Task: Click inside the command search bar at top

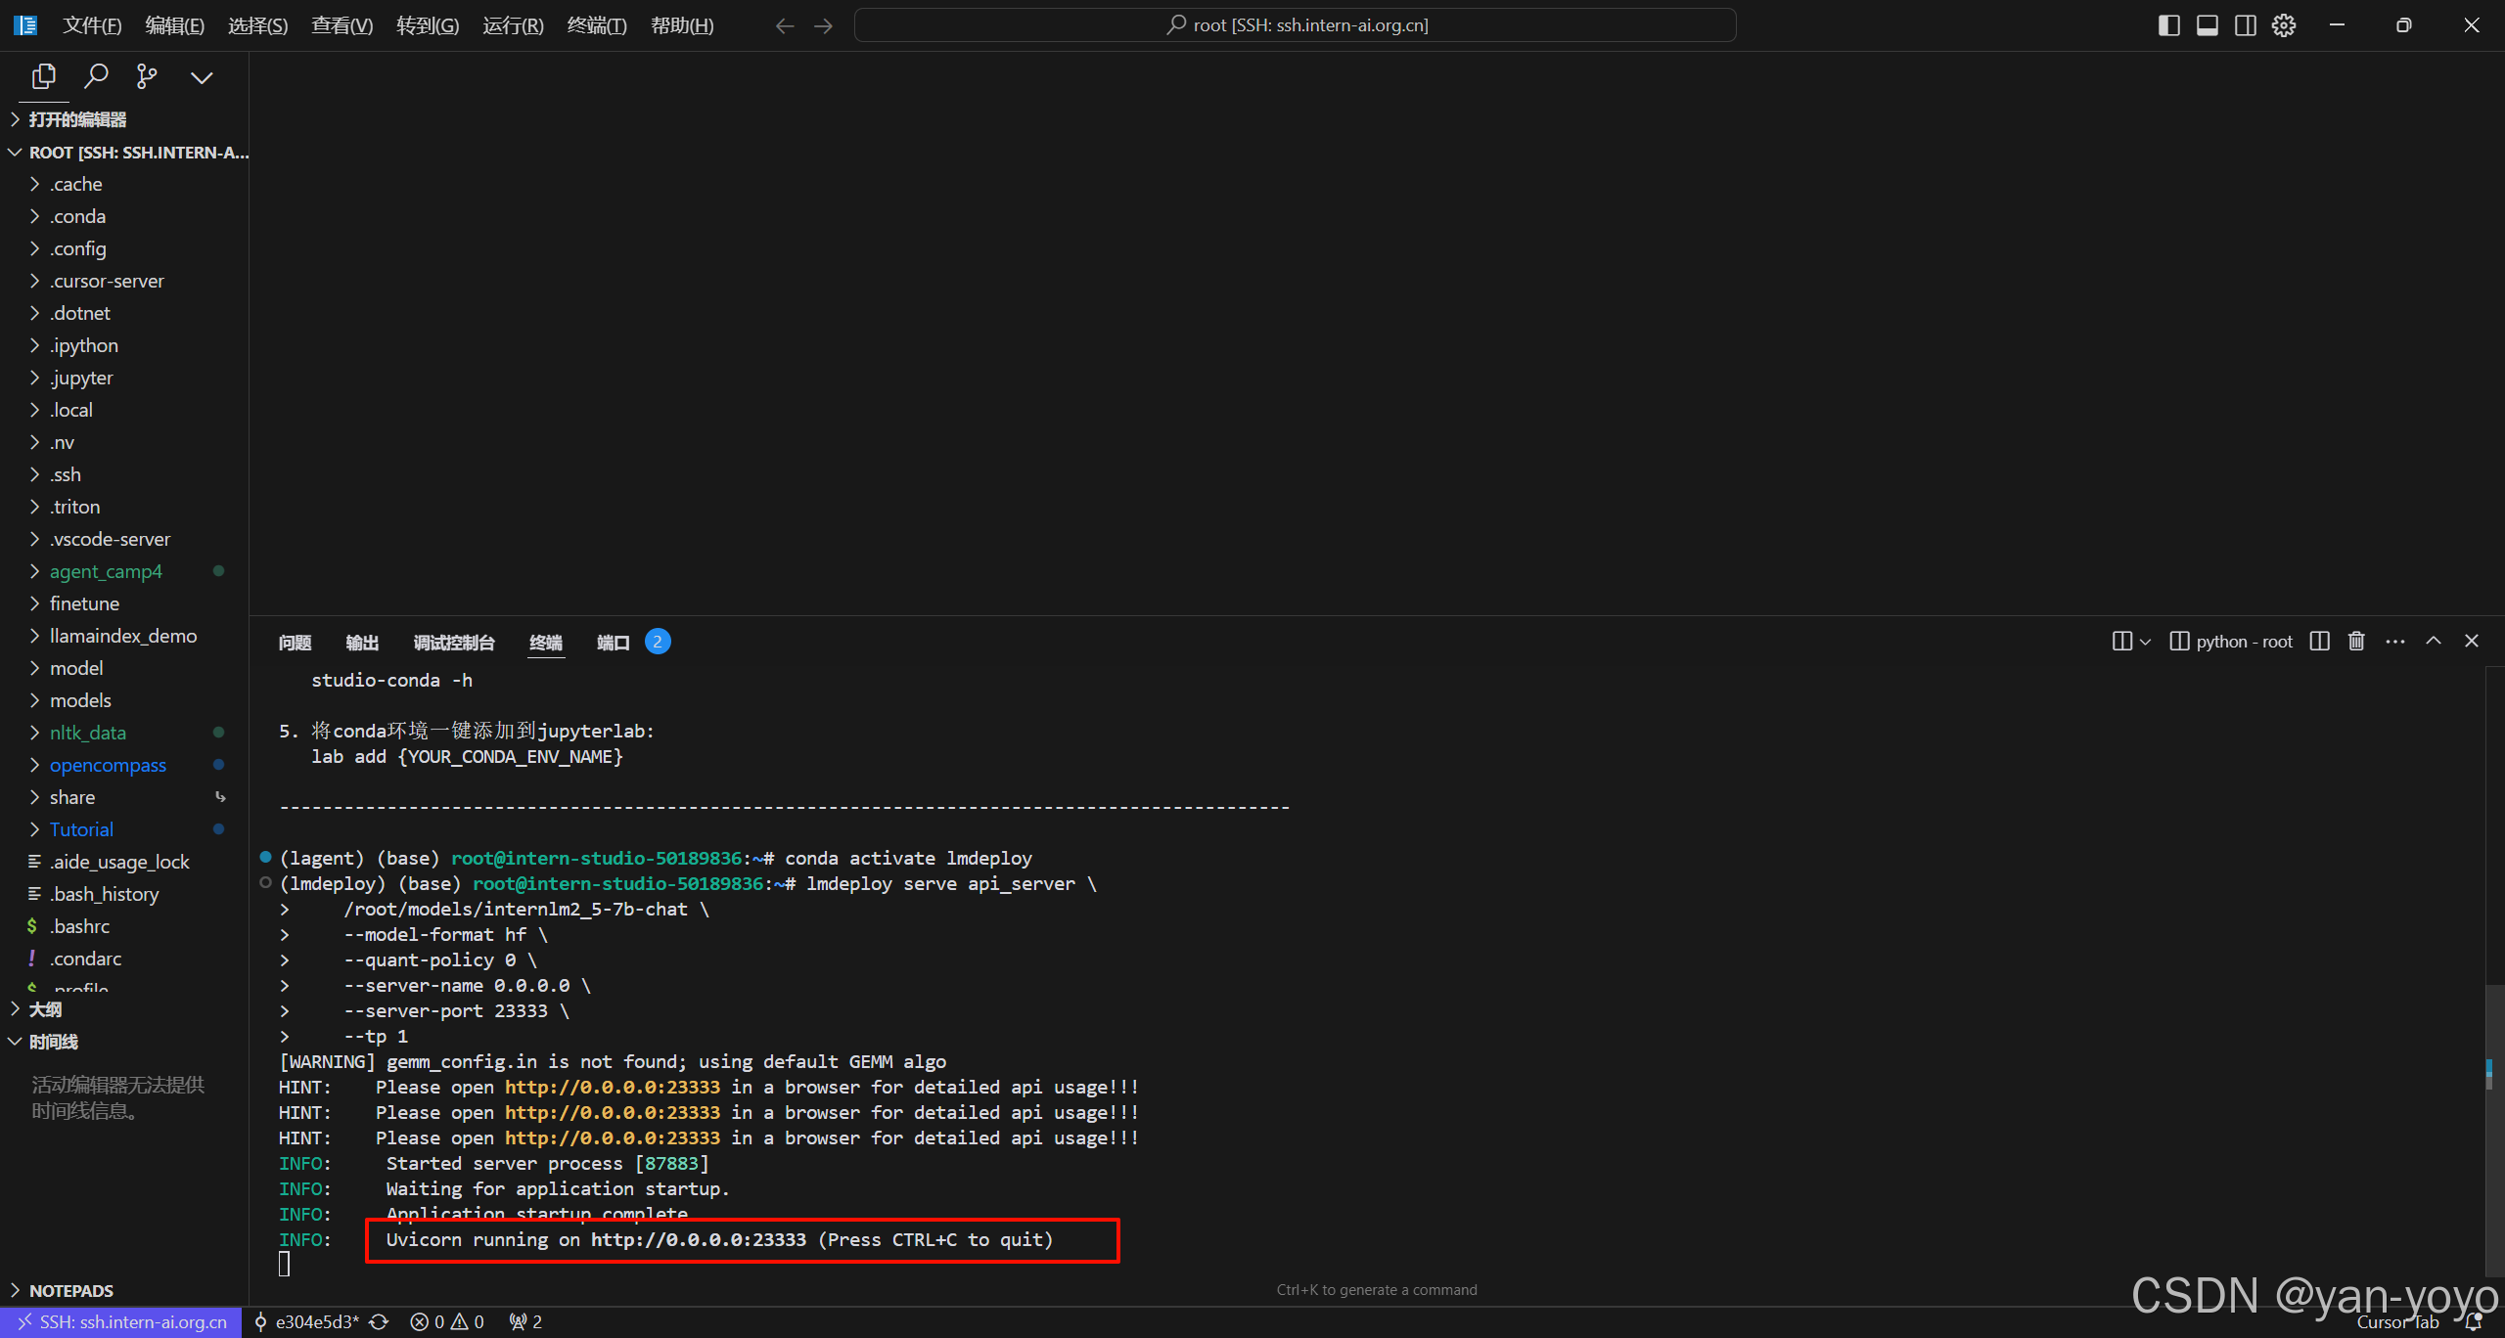Action: click(x=1296, y=24)
